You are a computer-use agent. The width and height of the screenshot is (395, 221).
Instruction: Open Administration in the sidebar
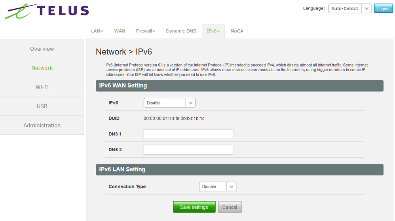tap(42, 125)
